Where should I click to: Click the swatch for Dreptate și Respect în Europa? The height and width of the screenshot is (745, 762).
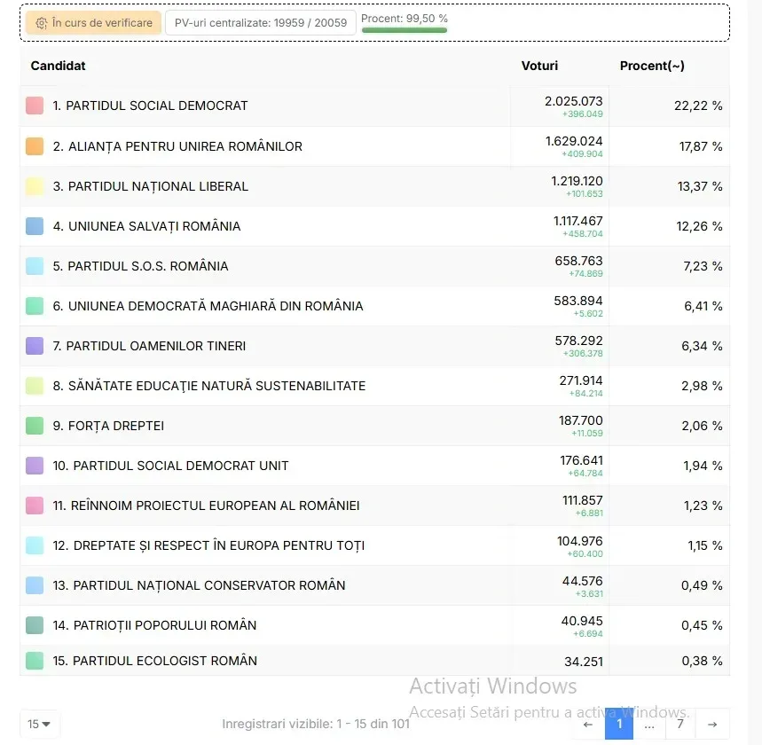tap(35, 545)
